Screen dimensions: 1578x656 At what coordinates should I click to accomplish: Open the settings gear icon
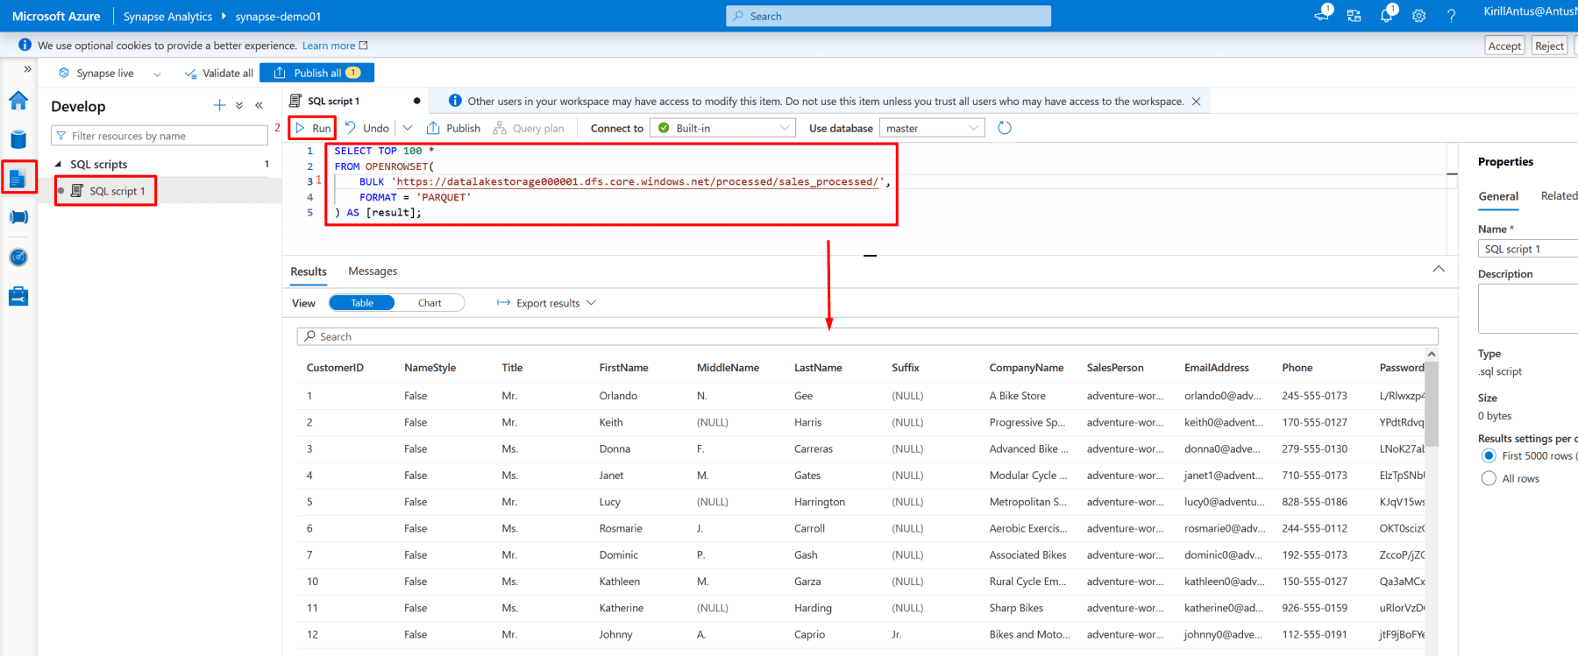(1418, 16)
